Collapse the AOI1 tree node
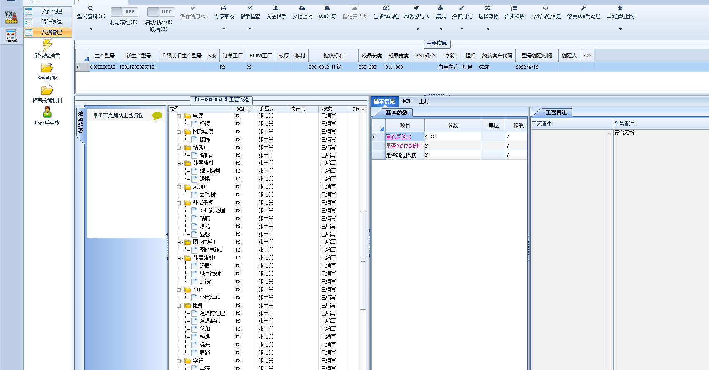This screenshot has width=709, height=370. [x=179, y=290]
